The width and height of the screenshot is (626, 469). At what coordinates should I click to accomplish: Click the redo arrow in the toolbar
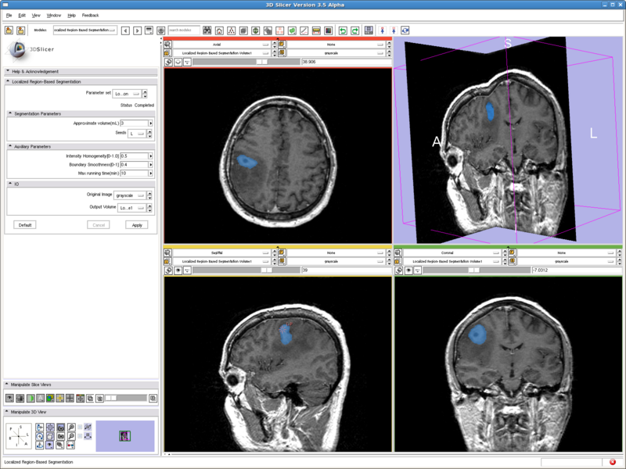point(354,30)
